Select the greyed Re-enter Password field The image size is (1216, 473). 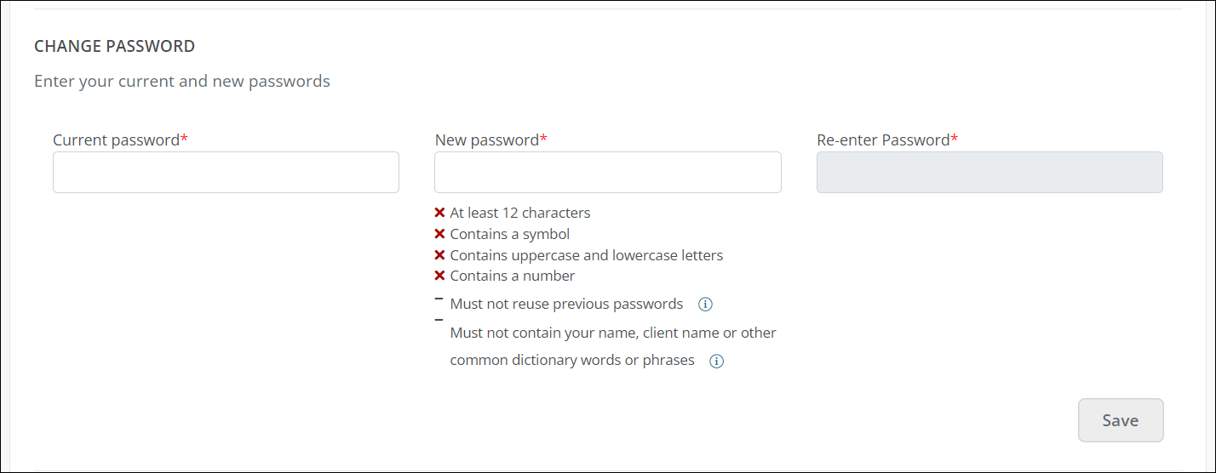[989, 173]
